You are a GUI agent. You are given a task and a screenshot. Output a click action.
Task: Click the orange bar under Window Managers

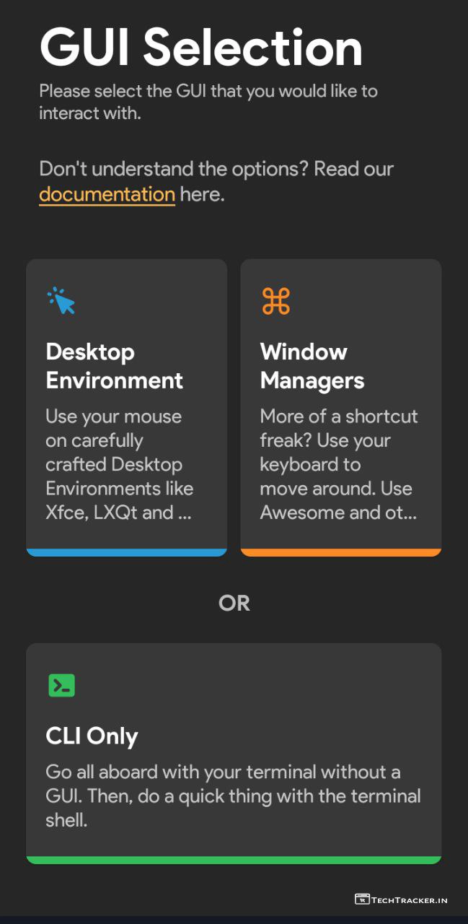[340, 552]
